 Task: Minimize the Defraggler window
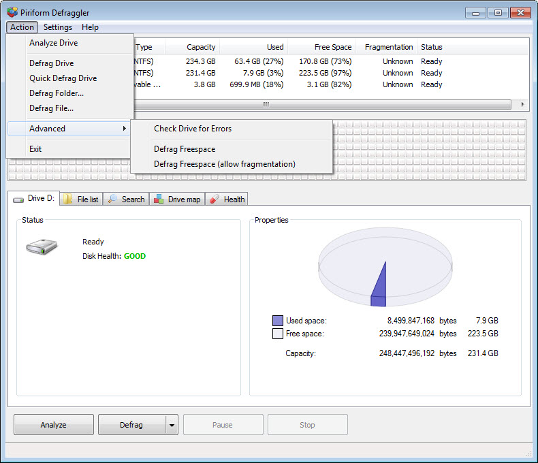475,13
